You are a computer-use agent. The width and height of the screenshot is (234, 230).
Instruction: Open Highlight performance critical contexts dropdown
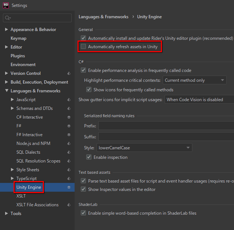coord(195,80)
